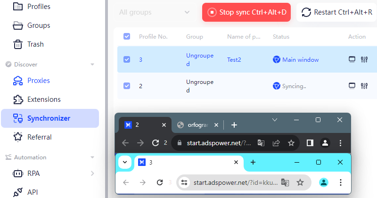This screenshot has width=377, height=198.
Task: Click Syncing.. status text
Action: (294, 86)
